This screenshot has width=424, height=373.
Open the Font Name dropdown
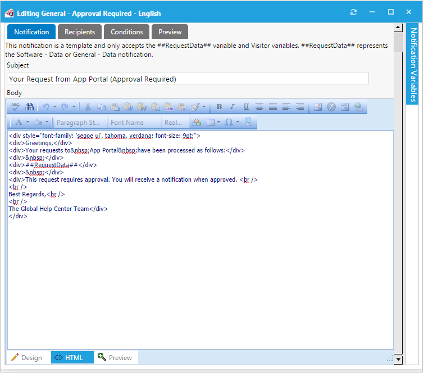point(134,122)
